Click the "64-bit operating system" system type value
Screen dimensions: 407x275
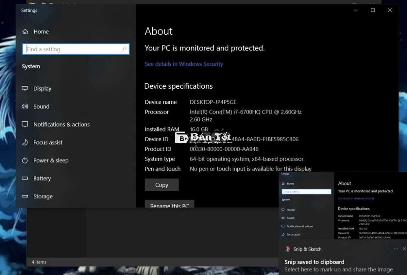click(x=247, y=159)
